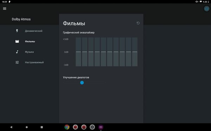Open the settings gear app in taskbar
The width and height of the screenshot is (211, 131).
(92, 127)
